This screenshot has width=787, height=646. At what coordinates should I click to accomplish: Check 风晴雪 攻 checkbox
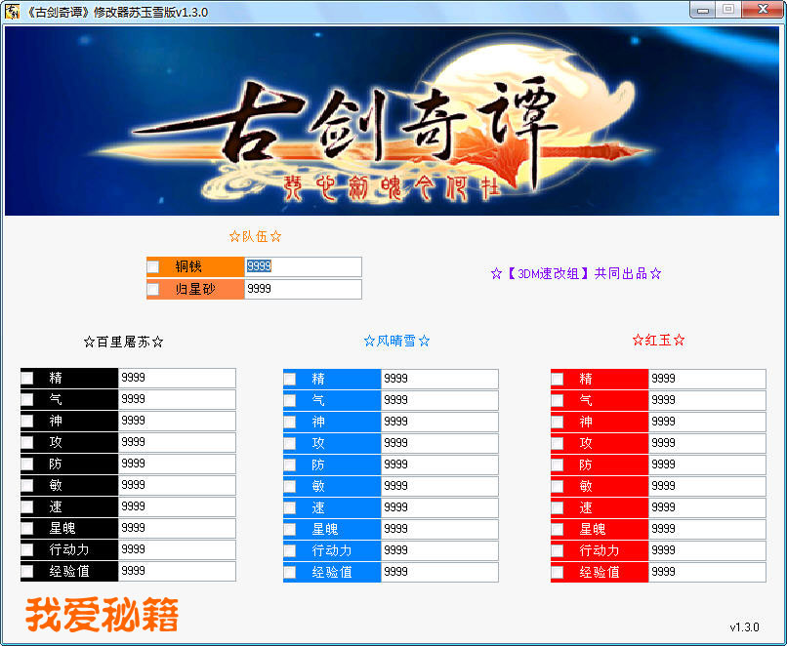pos(290,443)
